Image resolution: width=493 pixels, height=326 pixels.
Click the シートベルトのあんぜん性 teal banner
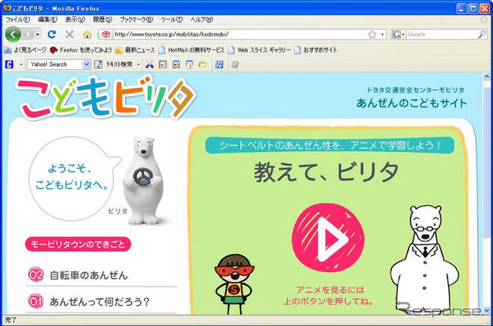330,146
